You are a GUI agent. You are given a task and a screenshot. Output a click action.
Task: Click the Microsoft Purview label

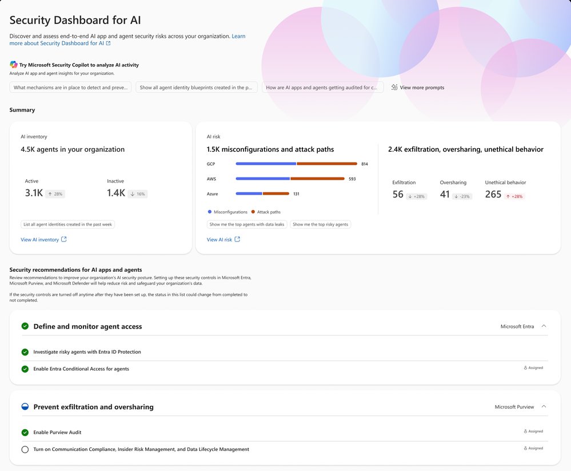[x=514, y=407]
